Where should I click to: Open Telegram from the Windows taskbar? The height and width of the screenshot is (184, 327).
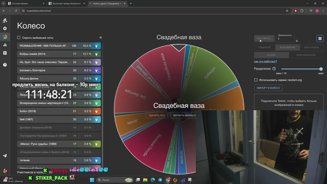[x=160, y=180]
